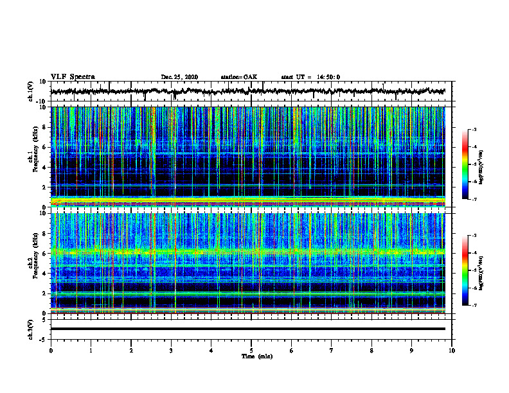The height and width of the screenshot is (393, 509).
Task: Click the "-10" tick on ch.1(V) axis
Action: click(42, 102)
